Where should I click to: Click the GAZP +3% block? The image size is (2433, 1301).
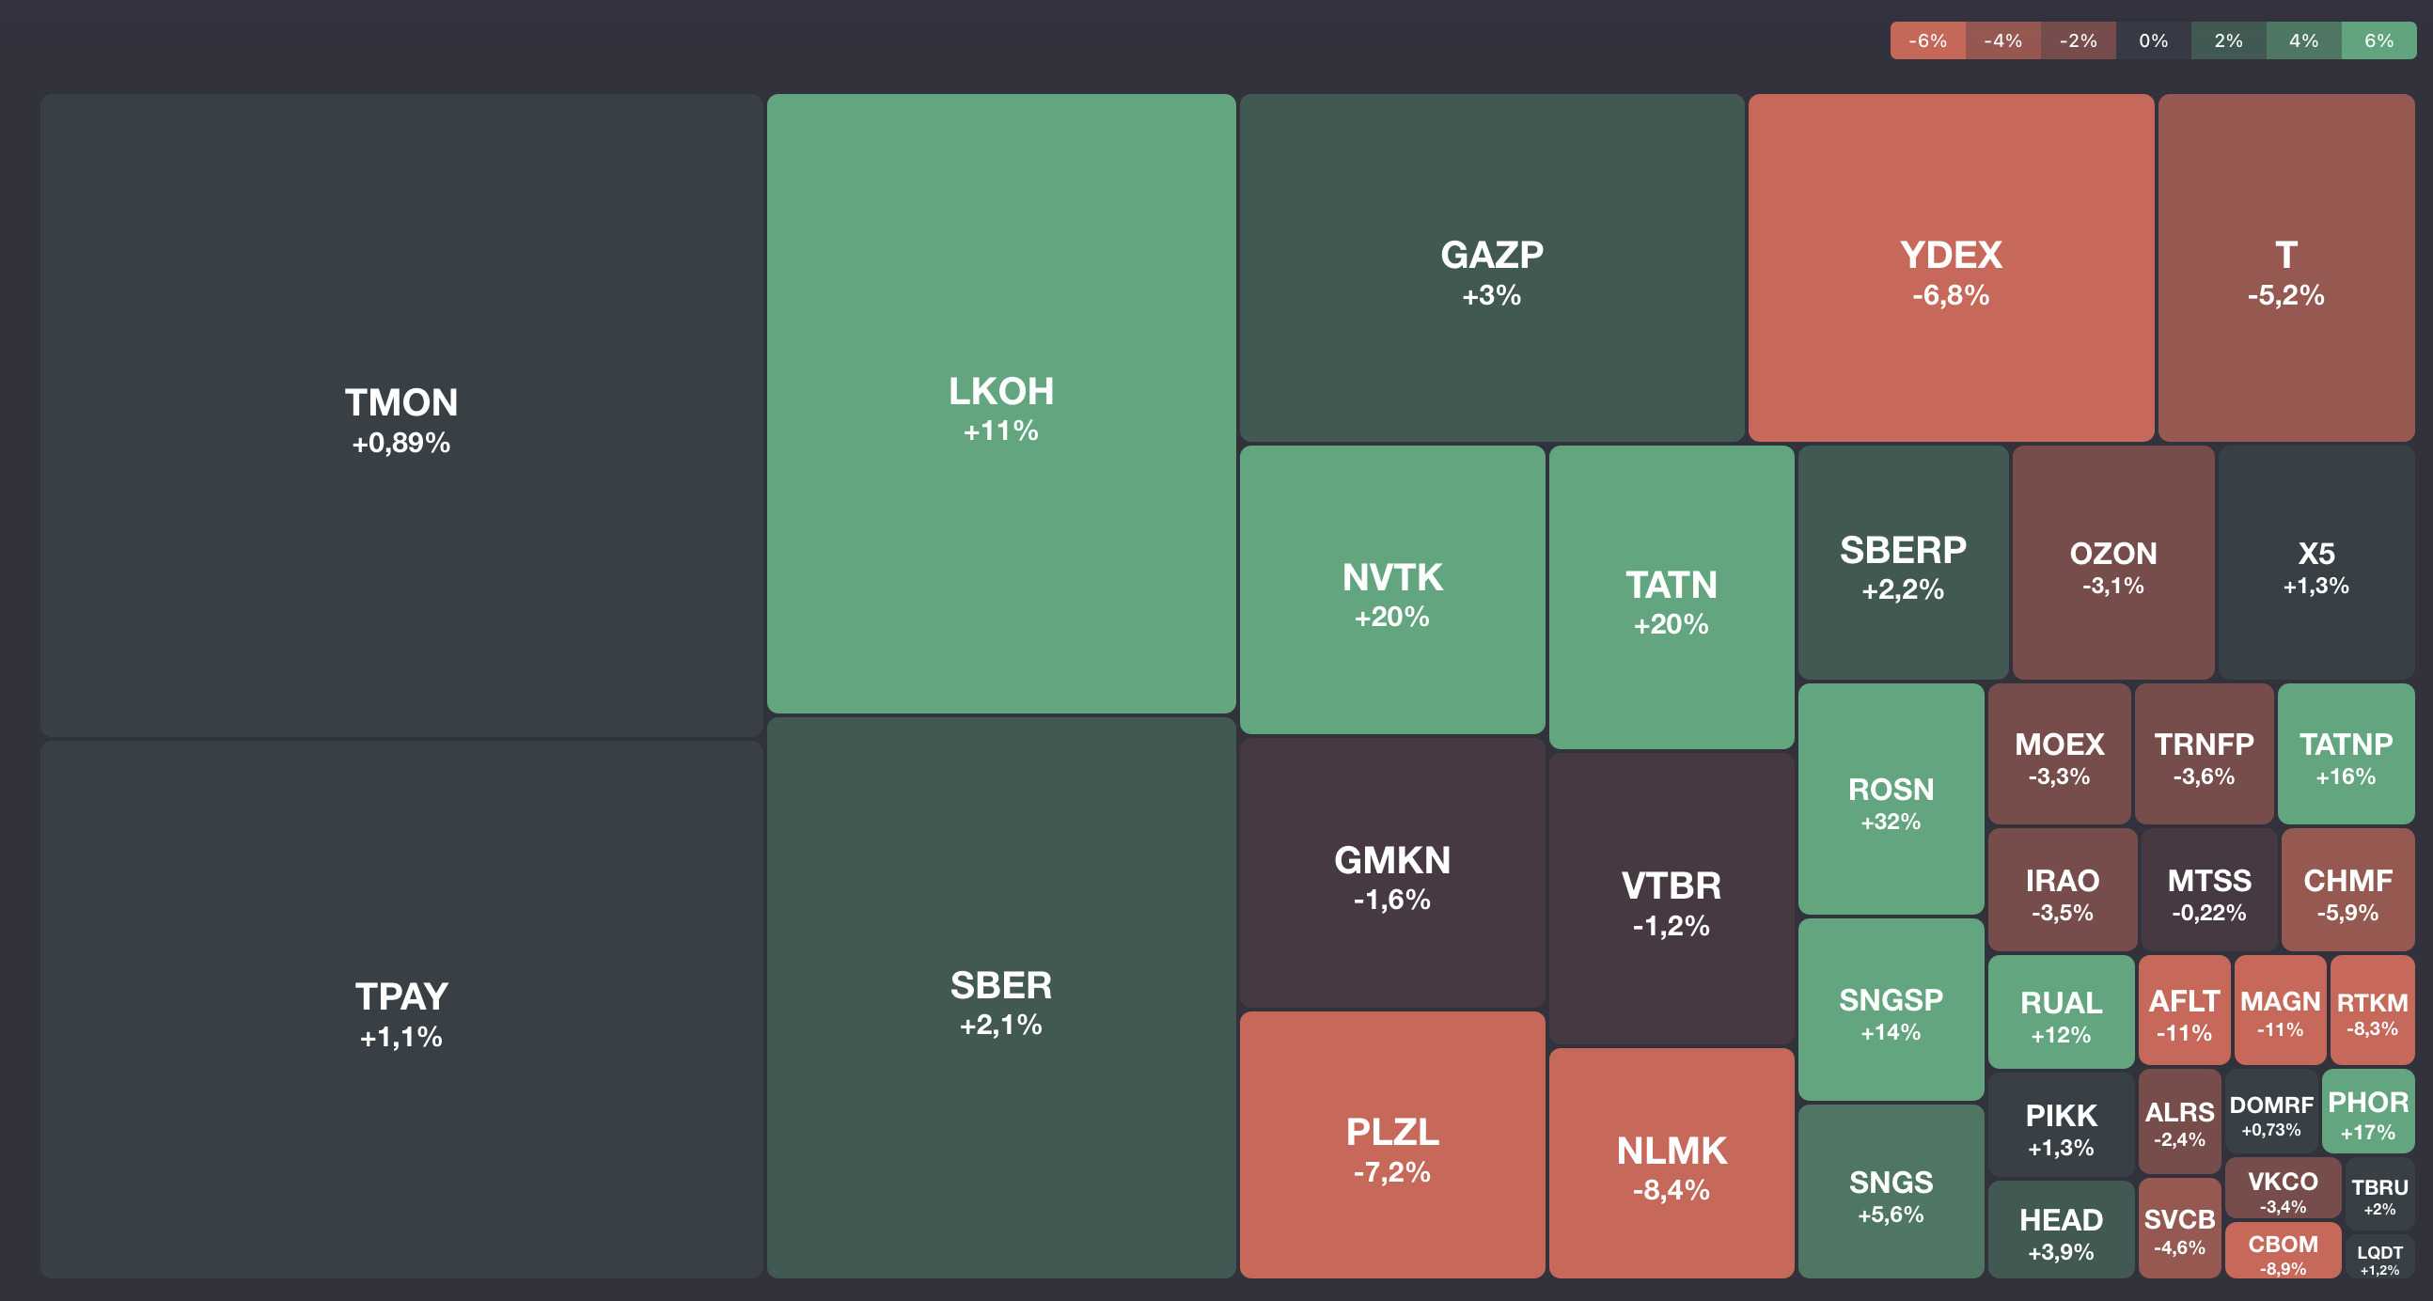1491,268
